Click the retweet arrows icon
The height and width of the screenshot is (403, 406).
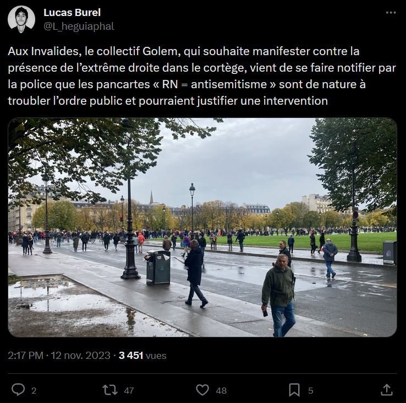[110, 390]
